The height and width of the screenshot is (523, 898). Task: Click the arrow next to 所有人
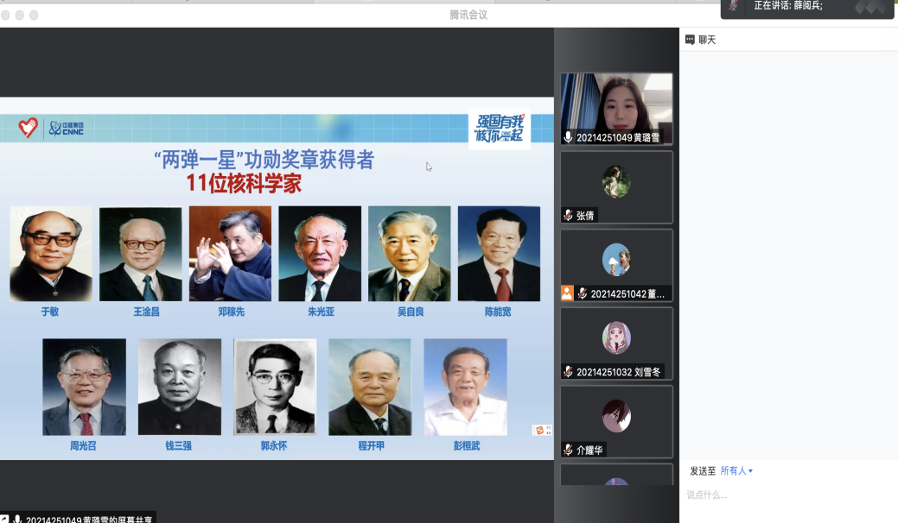[x=750, y=471]
